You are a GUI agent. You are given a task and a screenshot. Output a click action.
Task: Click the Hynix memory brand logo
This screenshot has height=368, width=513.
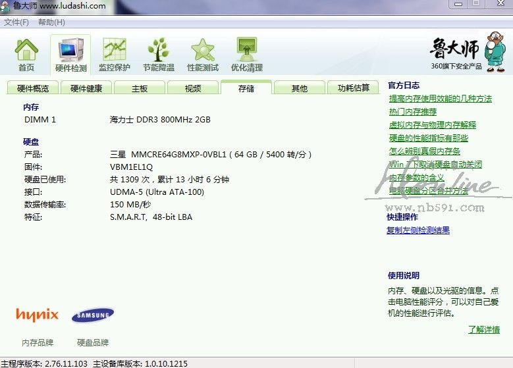[38, 315]
